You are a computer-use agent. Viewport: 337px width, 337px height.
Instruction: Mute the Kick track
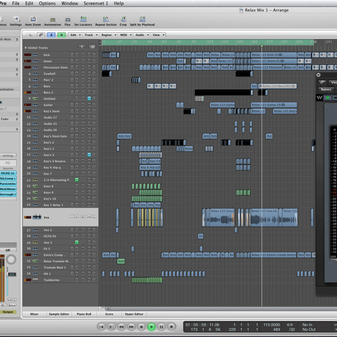[x=89, y=55]
